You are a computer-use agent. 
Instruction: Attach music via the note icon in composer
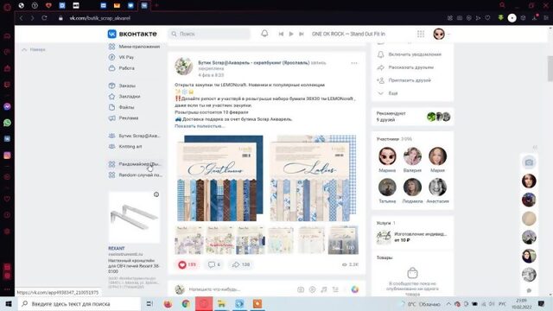click(x=324, y=289)
